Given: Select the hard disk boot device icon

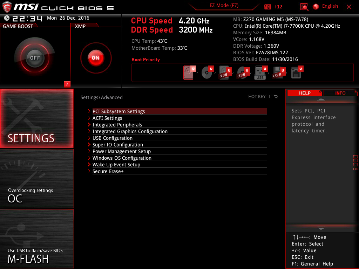Looking at the screenshot, I should pos(190,73).
